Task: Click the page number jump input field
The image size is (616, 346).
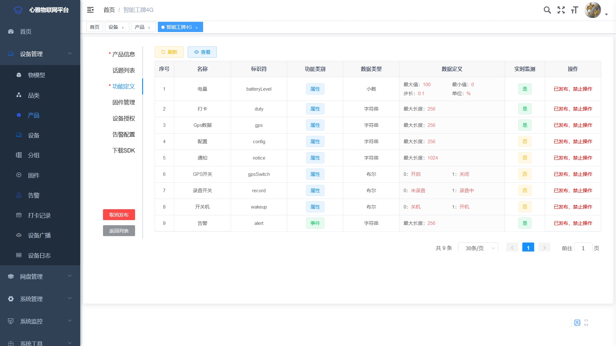Action: click(x=583, y=248)
